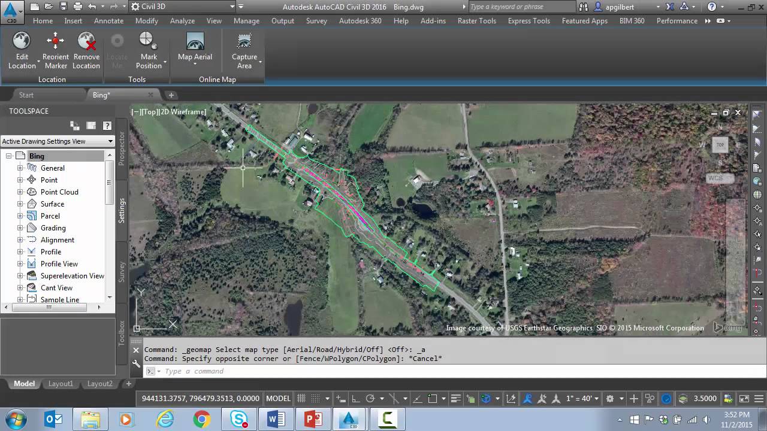Click the globe icon in right toolbar
This screenshot has height=431, width=767.
coord(758,195)
